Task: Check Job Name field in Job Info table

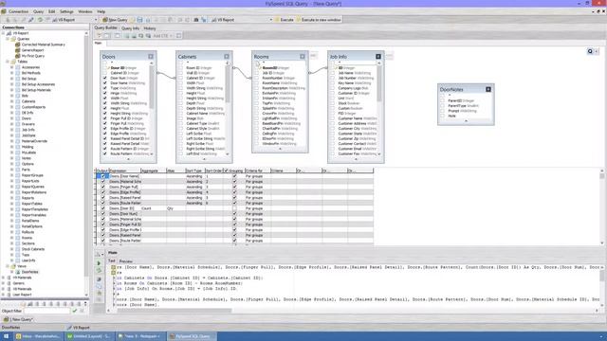Action: tap(333, 73)
